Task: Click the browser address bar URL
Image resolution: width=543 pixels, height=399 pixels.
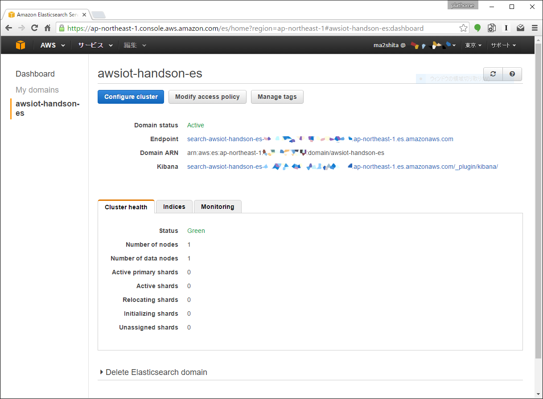Action: click(x=263, y=28)
